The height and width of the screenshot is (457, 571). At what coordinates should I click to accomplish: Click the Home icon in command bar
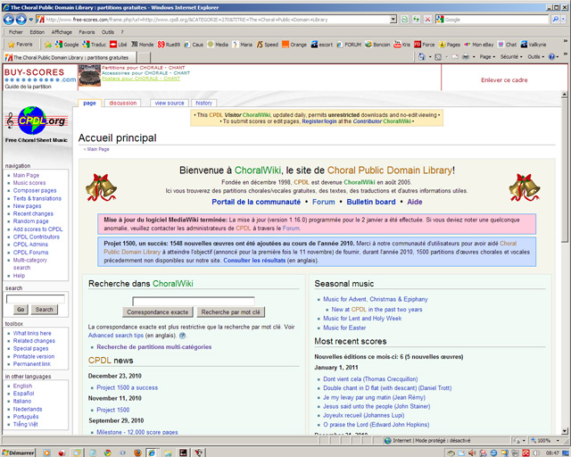click(x=422, y=57)
